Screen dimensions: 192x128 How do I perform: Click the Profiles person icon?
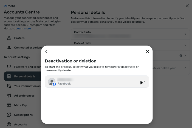(x=9, y=38)
